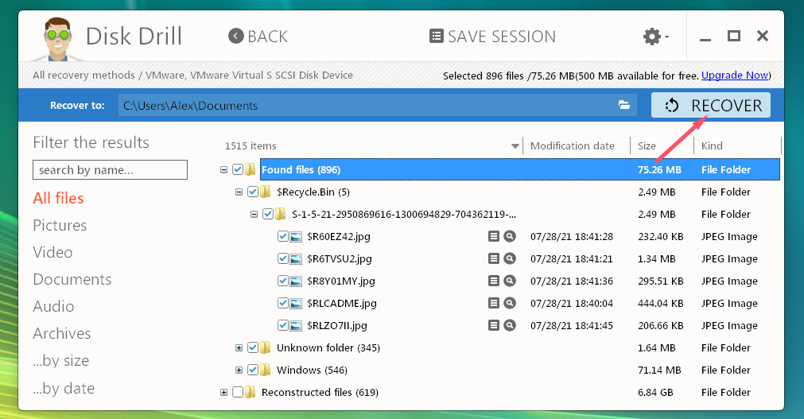804x419 pixels.
Task: Open the ...by size filter
Action: pos(61,360)
